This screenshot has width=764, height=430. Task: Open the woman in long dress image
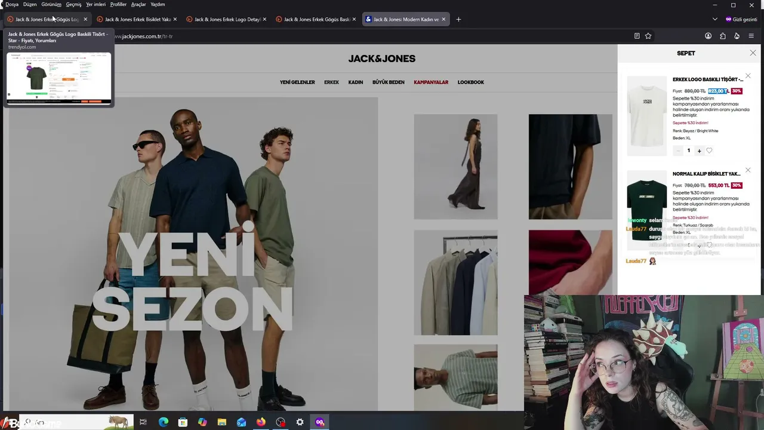pyautogui.click(x=455, y=167)
